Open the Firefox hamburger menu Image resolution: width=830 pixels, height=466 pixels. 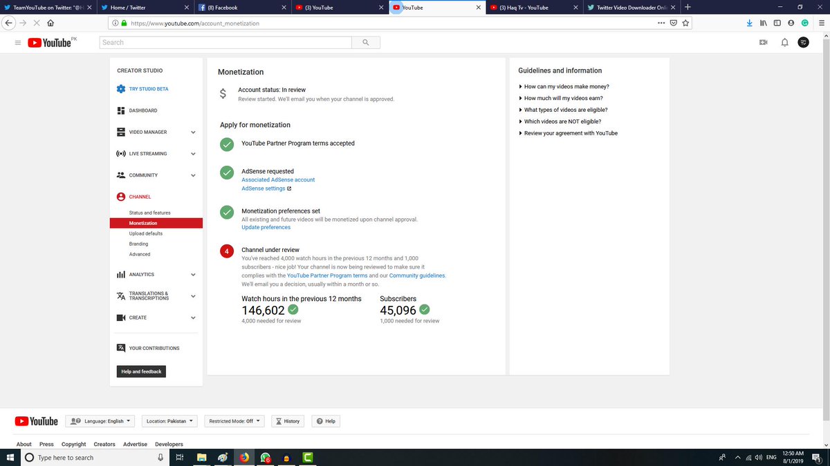point(820,23)
